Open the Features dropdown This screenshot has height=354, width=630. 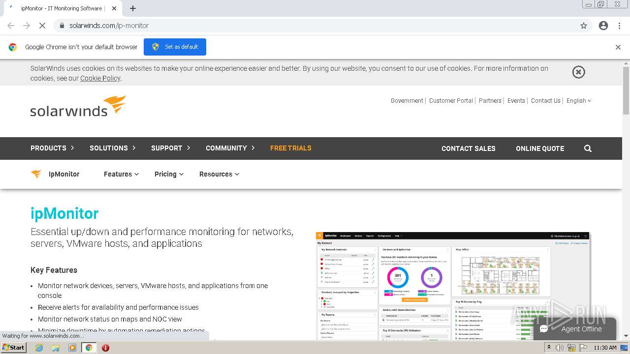[121, 174]
